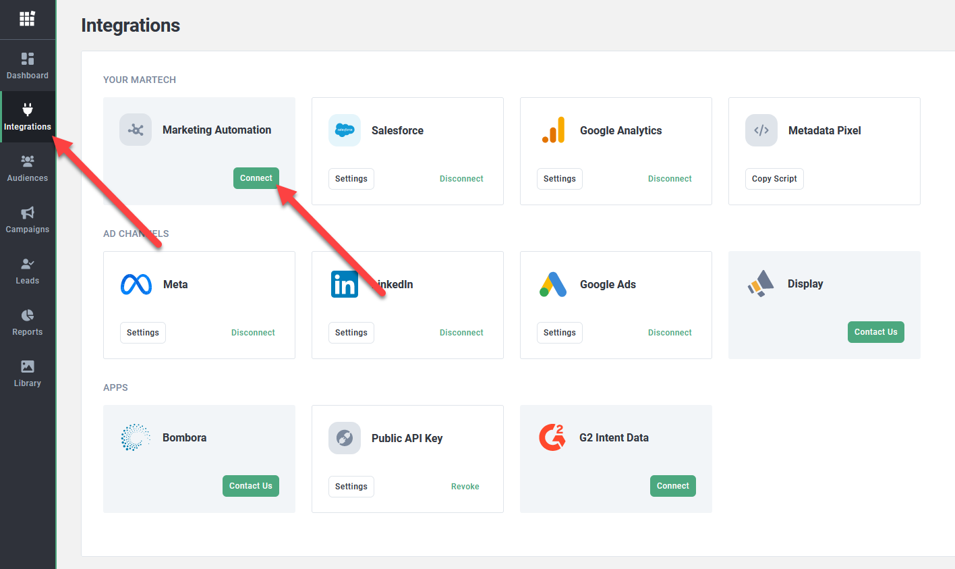
Task: Click the G2 Intent Data logo
Action: 552,437
